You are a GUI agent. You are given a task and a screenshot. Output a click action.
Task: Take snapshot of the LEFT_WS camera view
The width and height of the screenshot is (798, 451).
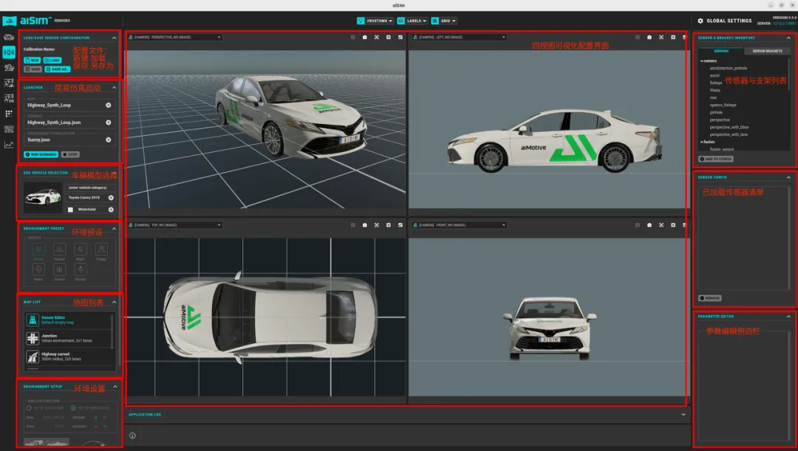click(649, 37)
